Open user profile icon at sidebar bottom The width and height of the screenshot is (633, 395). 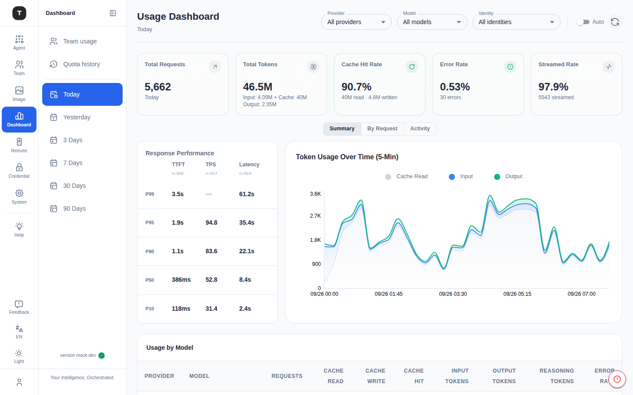point(19,382)
